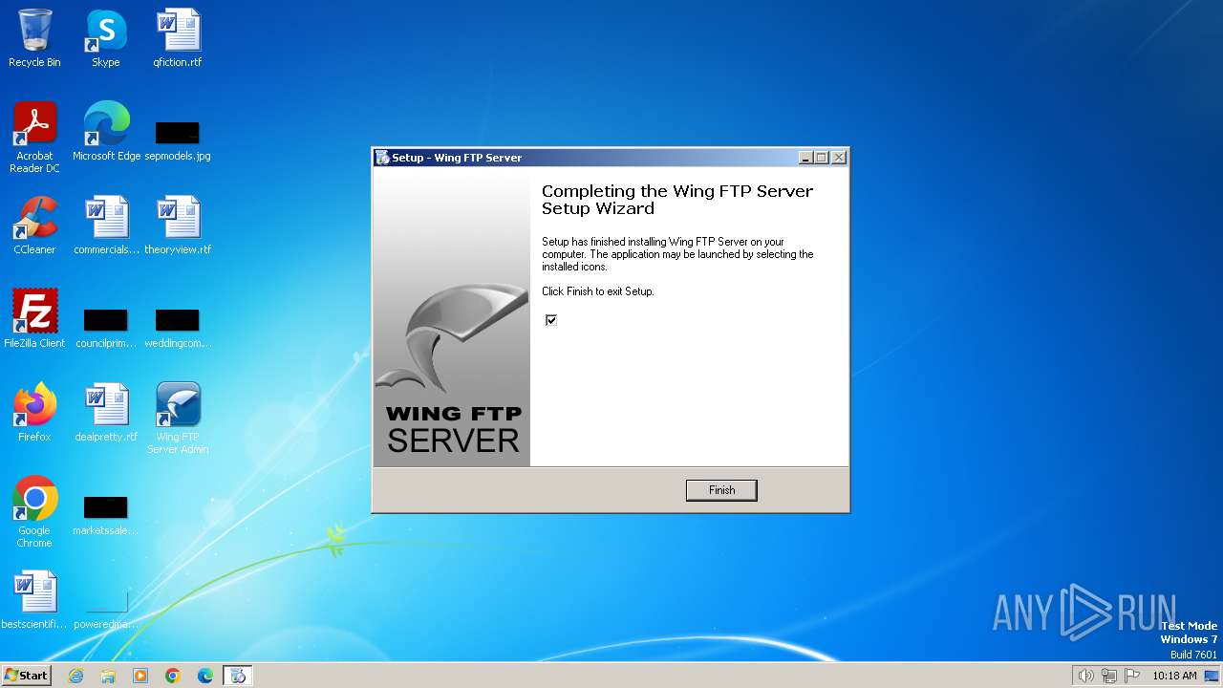The height and width of the screenshot is (688, 1223).
Task: Launch Internet Explorer from the taskbar
Action: coord(75,676)
